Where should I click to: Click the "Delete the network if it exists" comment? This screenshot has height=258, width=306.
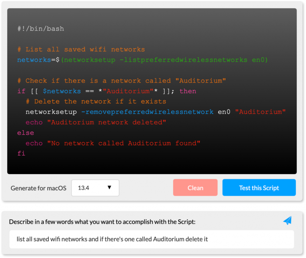click(x=96, y=101)
